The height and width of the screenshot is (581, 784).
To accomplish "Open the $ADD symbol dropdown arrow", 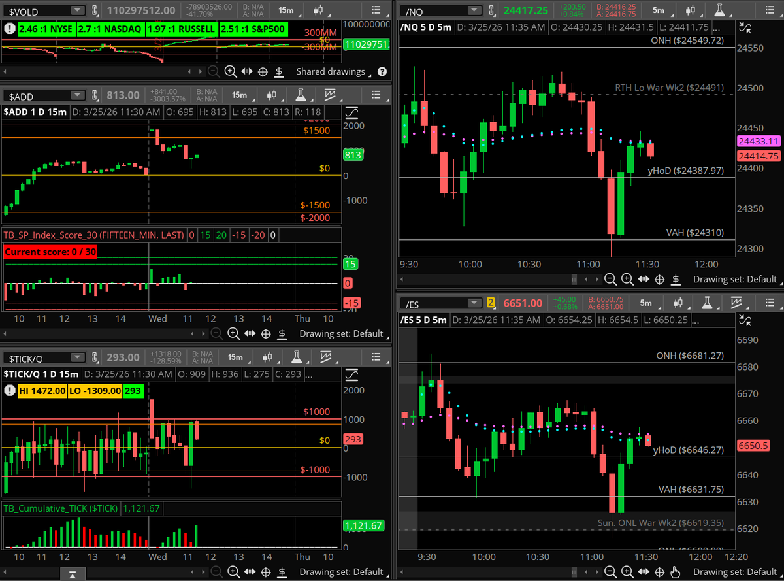I will point(78,95).
